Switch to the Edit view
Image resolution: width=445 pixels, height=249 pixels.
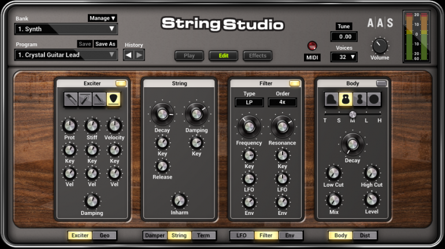click(x=223, y=55)
